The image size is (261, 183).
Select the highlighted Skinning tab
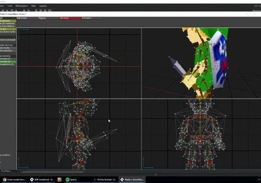point(71,18)
